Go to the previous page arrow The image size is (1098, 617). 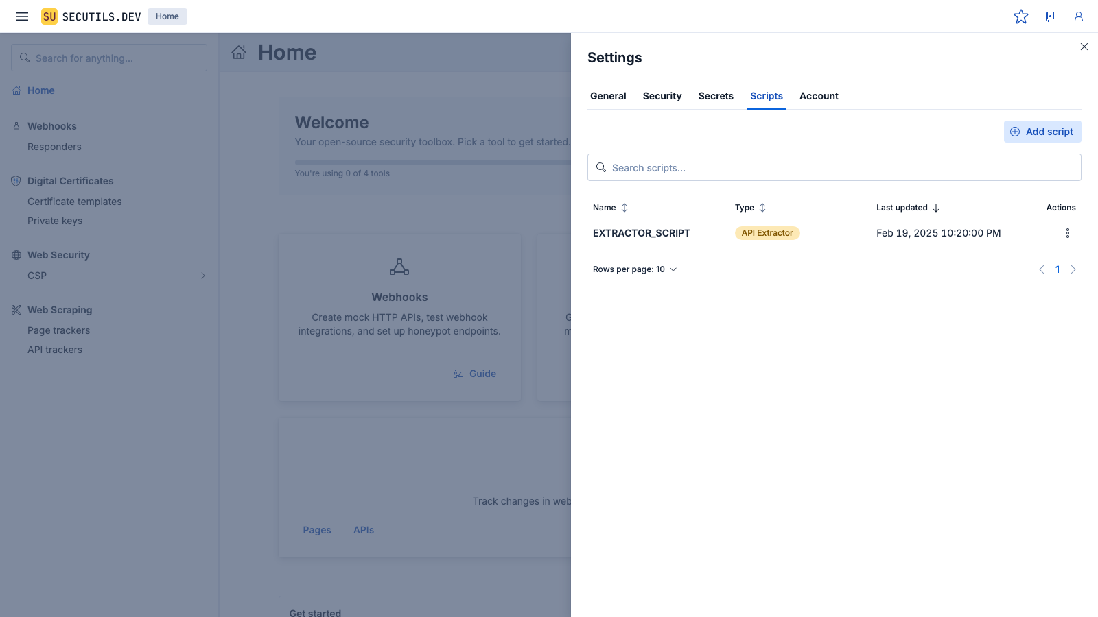coord(1041,269)
